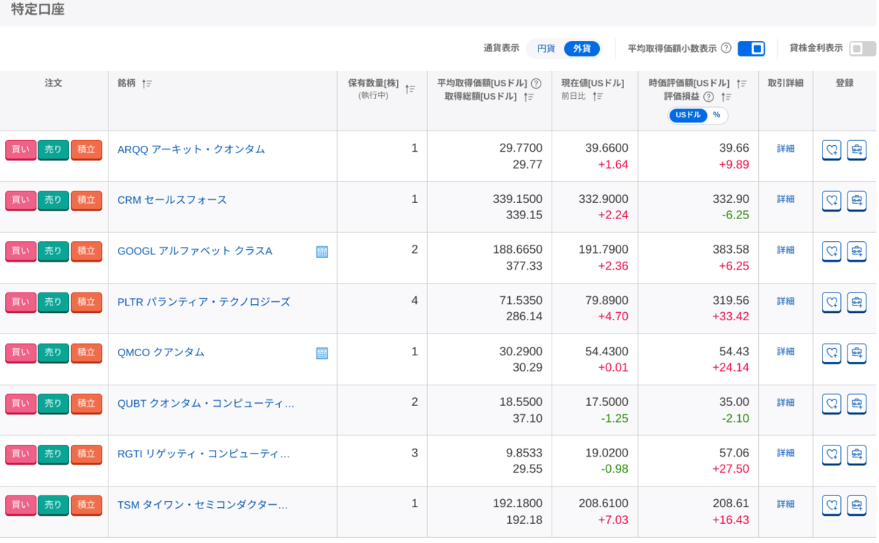Open calendar icon beside GOOGL アルファベット
This screenshot has height=543, width=879.
(x=322, y=251)
